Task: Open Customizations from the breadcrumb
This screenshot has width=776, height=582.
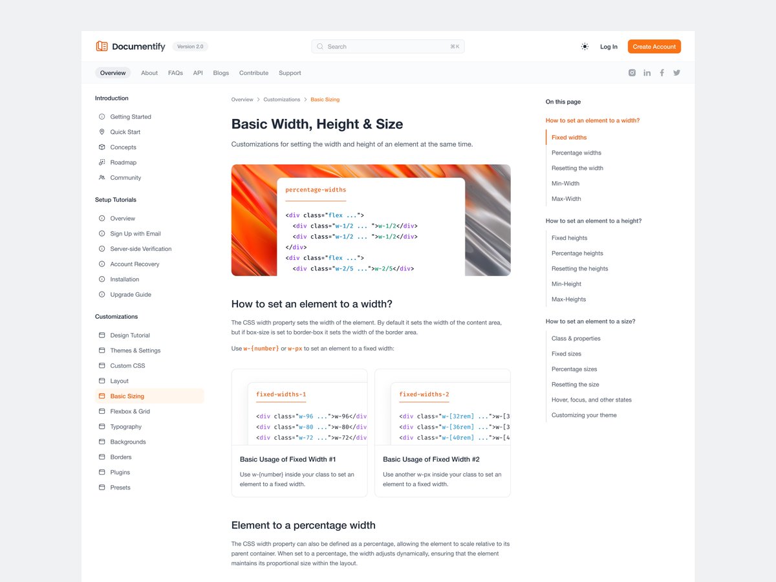Action: coord(281,99)
